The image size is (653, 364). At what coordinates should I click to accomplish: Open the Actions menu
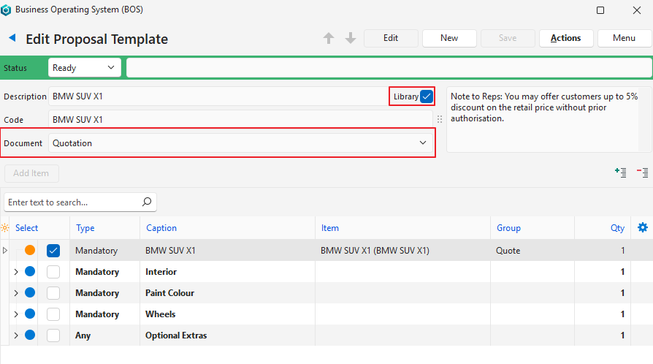[x=565, y=38]
